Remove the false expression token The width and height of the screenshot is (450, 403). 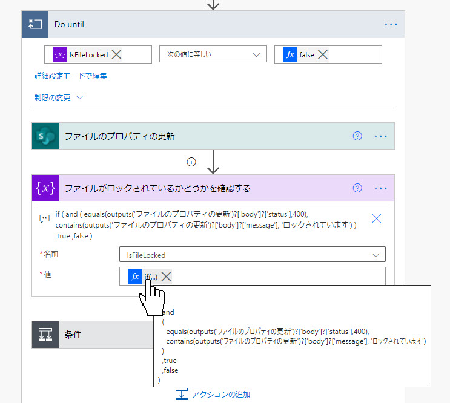(323, 54)
